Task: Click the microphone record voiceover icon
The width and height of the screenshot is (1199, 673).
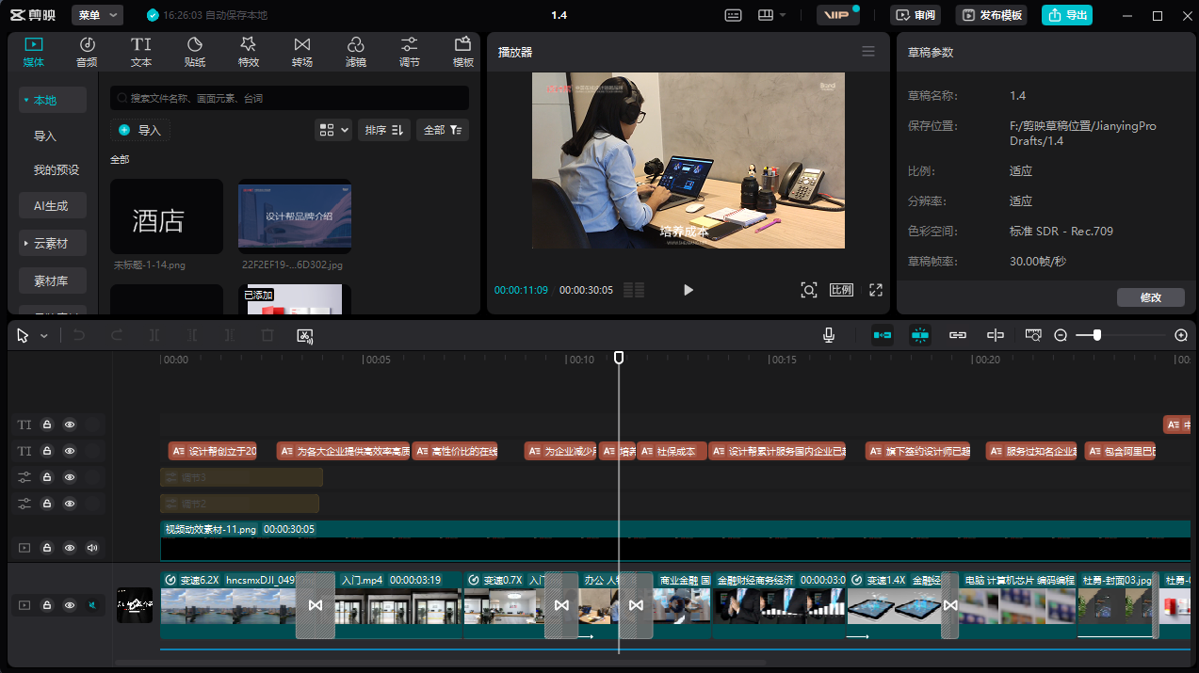Action: 829,335
